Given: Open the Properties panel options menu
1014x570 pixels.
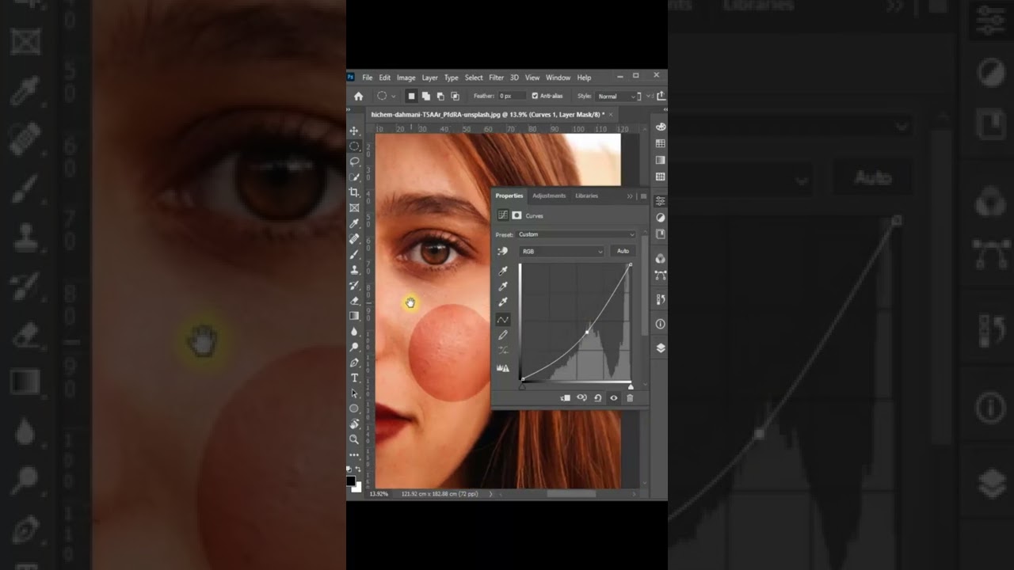Looking at the screenshot, I should coord(643,196).
